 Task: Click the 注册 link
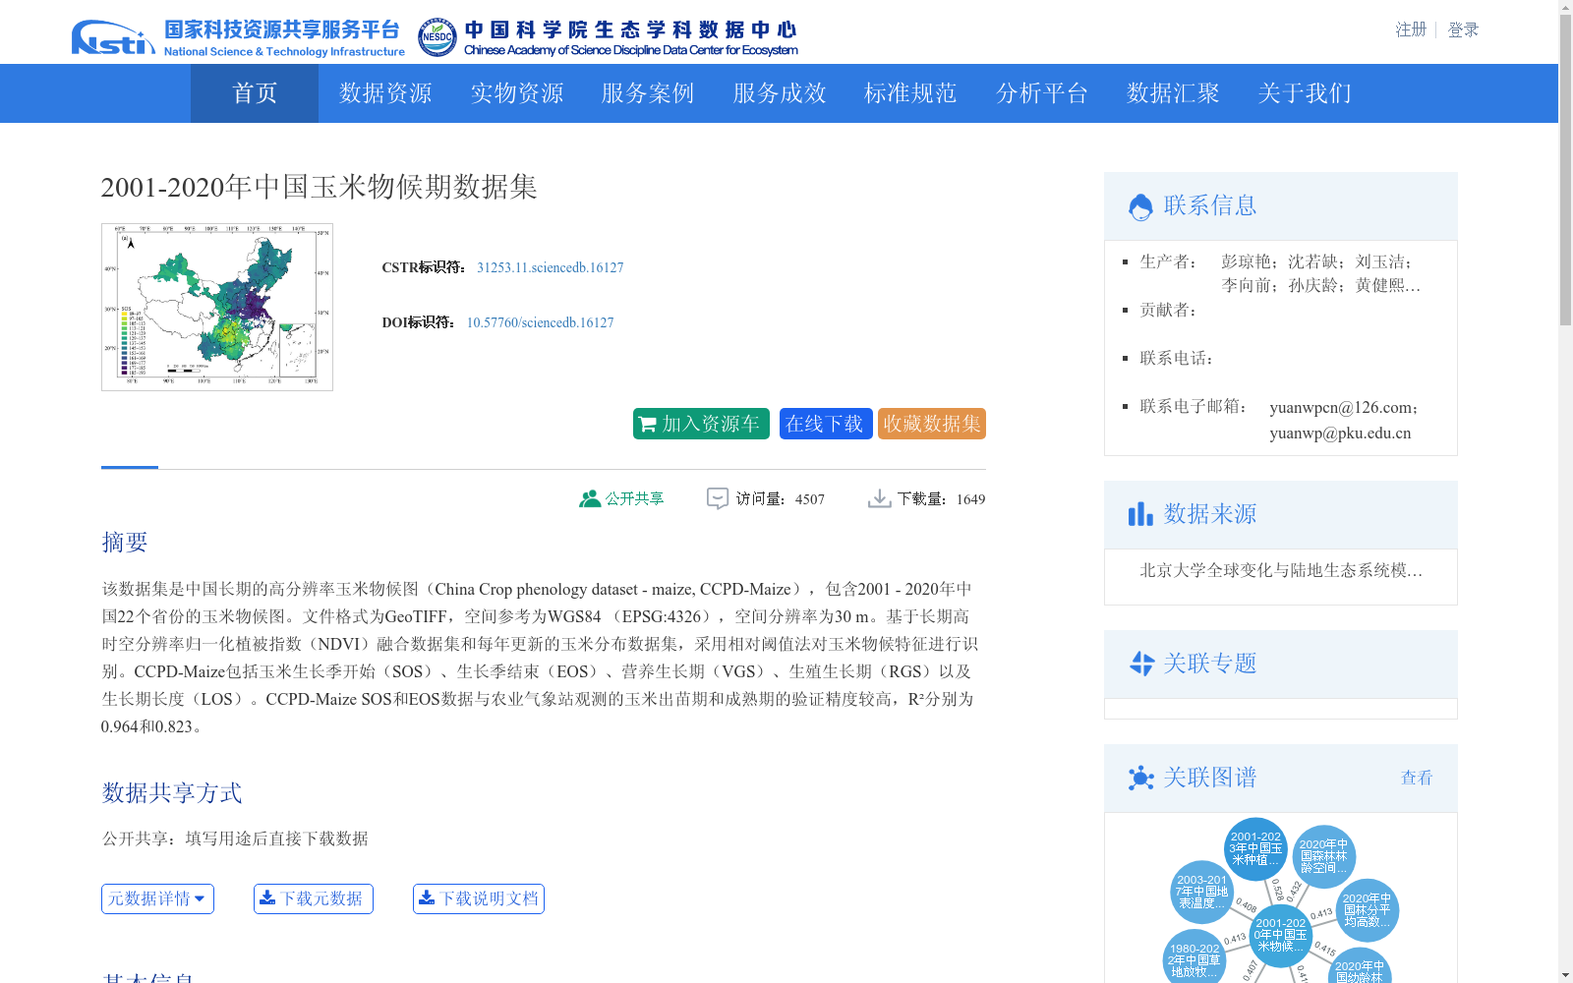[1411, 29]
